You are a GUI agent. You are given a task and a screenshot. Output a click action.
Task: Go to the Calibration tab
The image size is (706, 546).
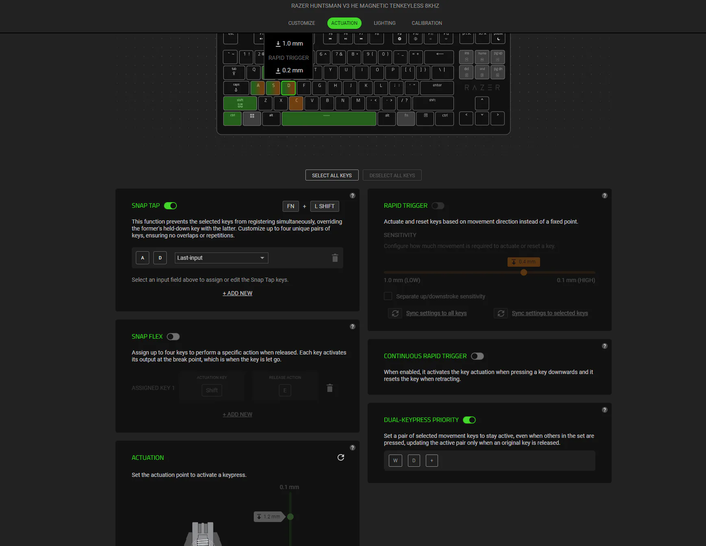point(427,23)
